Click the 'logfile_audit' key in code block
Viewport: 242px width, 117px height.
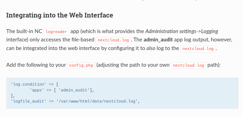[28, 101]
